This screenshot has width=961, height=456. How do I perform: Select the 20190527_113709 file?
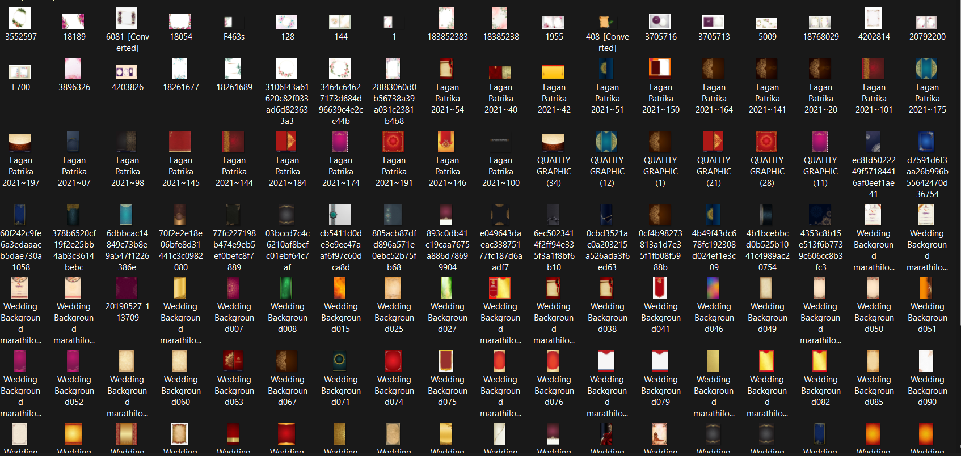(127, 288)
